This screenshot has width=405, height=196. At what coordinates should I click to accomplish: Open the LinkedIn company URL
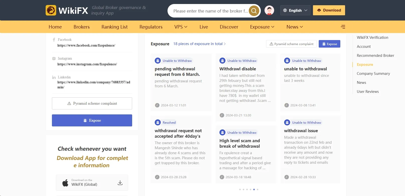coord(94,85)
